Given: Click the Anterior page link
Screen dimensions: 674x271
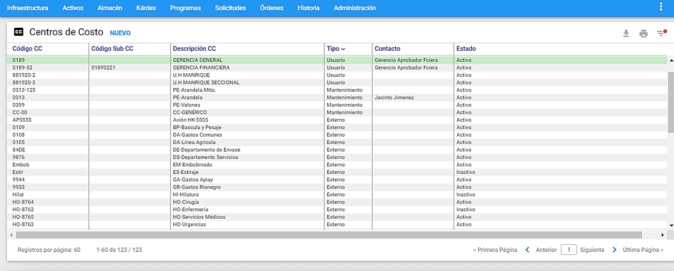Looking at the screenshot, I should [x=546, y=250].
